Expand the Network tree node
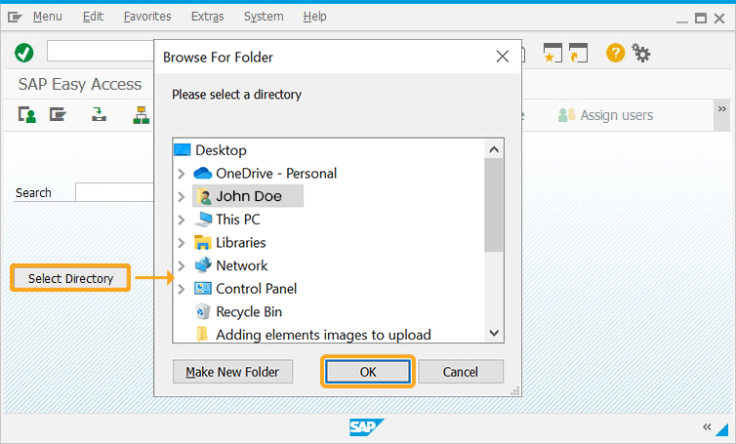 [182, 265]
